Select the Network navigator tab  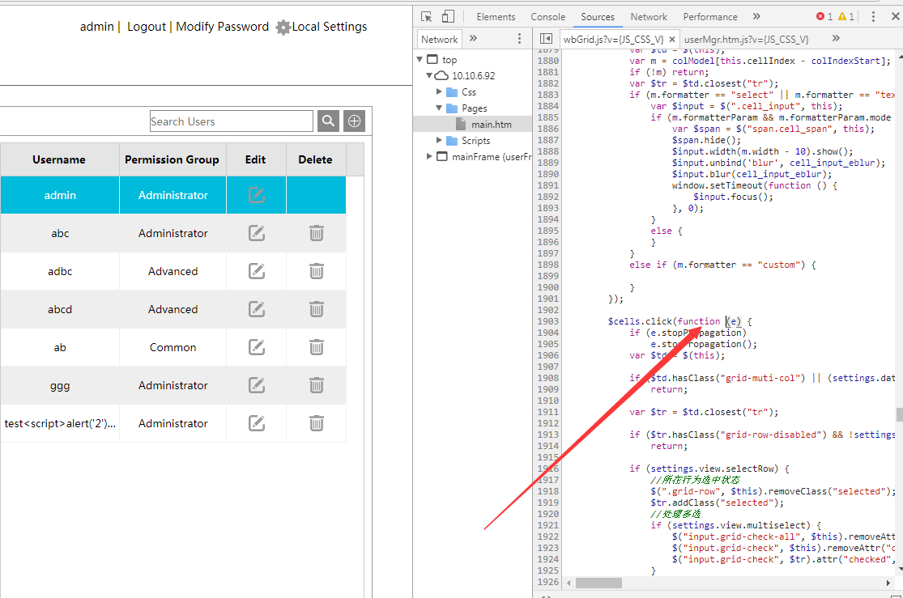tap(440, 39)
